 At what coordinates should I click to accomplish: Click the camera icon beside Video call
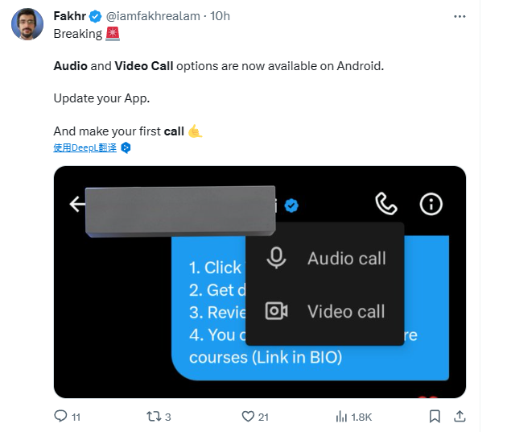click(x=277, y=311)
